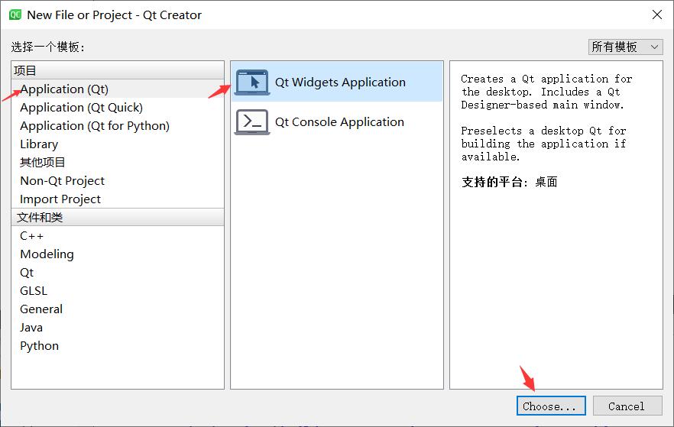Close the New File or Project dialog
The width and height of the screenshot is (674, 427).
(656, 15)
